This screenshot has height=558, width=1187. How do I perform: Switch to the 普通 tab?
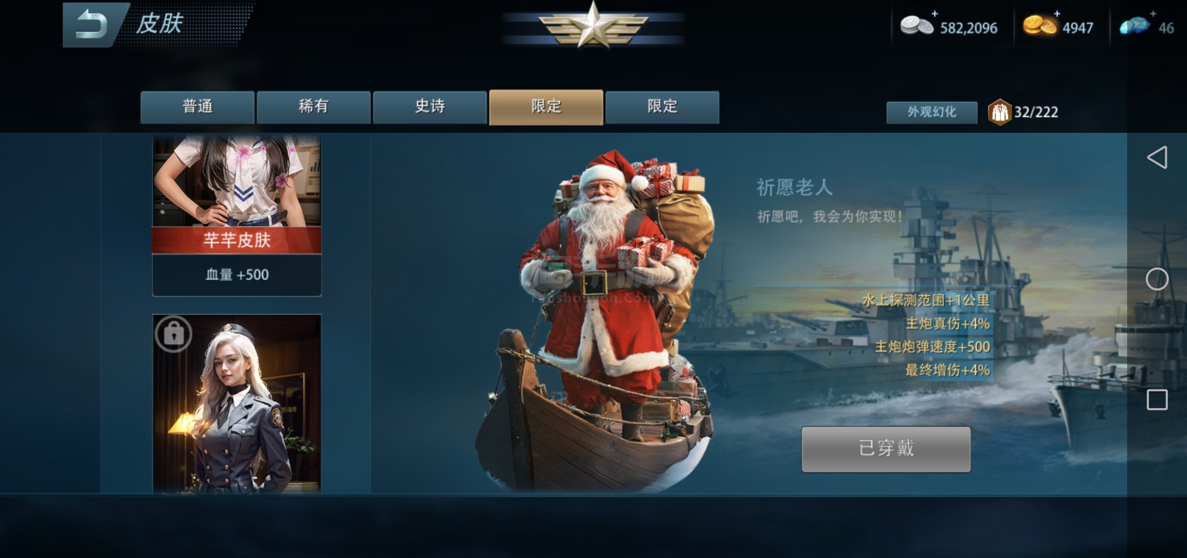click(x=197, y=107)
